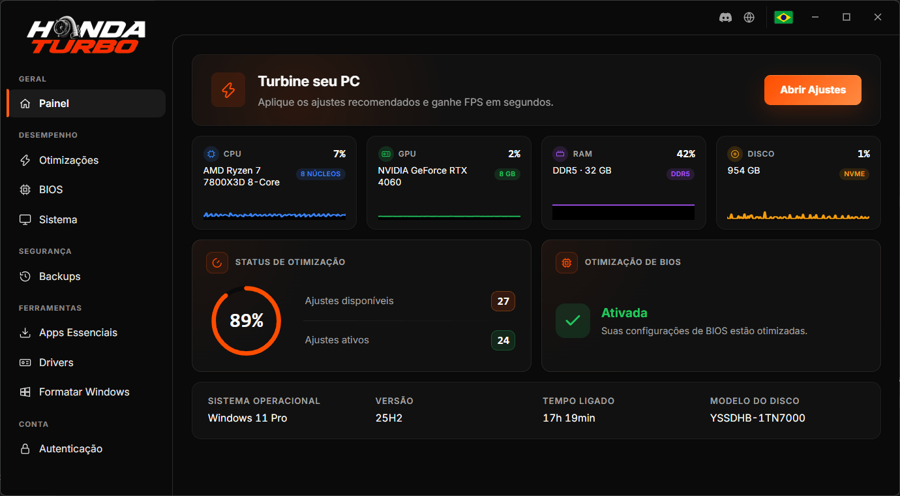Click the 8 NÚCLEOS badge
Viewport: 900px width, 496px height.
point(321,174)
